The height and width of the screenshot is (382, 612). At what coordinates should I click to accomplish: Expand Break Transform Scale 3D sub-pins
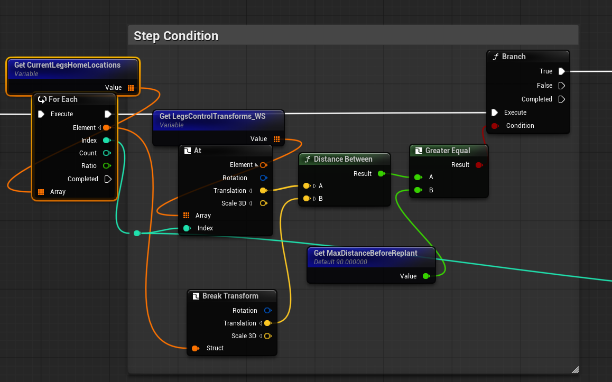(261, 336)
